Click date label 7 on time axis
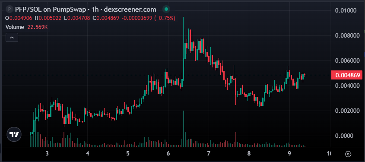Screen dimensions: 365x162 click(x=209, y=154)
